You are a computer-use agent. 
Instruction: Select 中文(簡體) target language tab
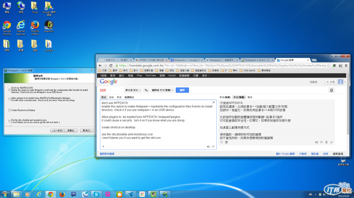[x=225, y=97]
